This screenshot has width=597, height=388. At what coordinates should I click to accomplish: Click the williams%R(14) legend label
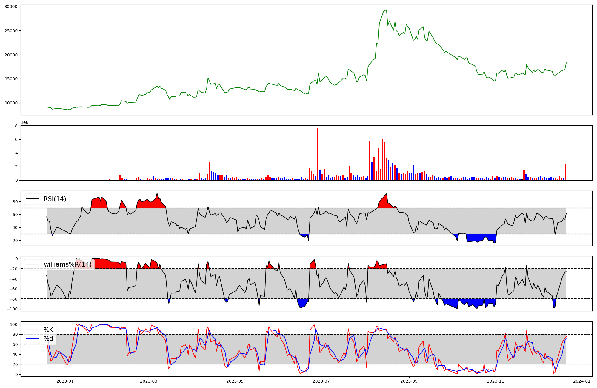point(67,264)
